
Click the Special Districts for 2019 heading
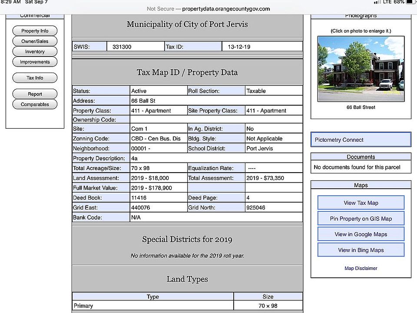click(x=187, y=239)
